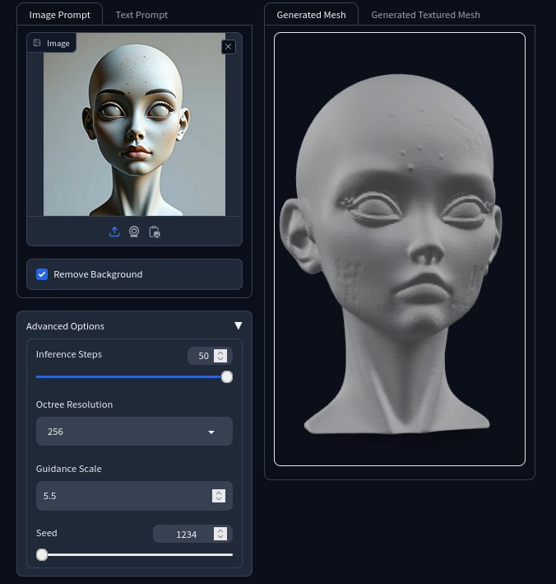Decrease Inference Steps with down arrow
The image size is (556, 584).
(x=220, y=358)
